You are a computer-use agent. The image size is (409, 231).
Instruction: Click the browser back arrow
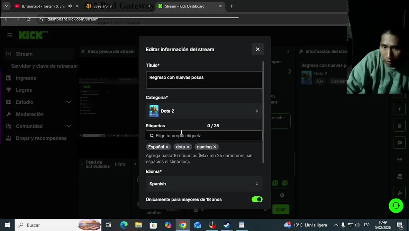coord(7,19)
